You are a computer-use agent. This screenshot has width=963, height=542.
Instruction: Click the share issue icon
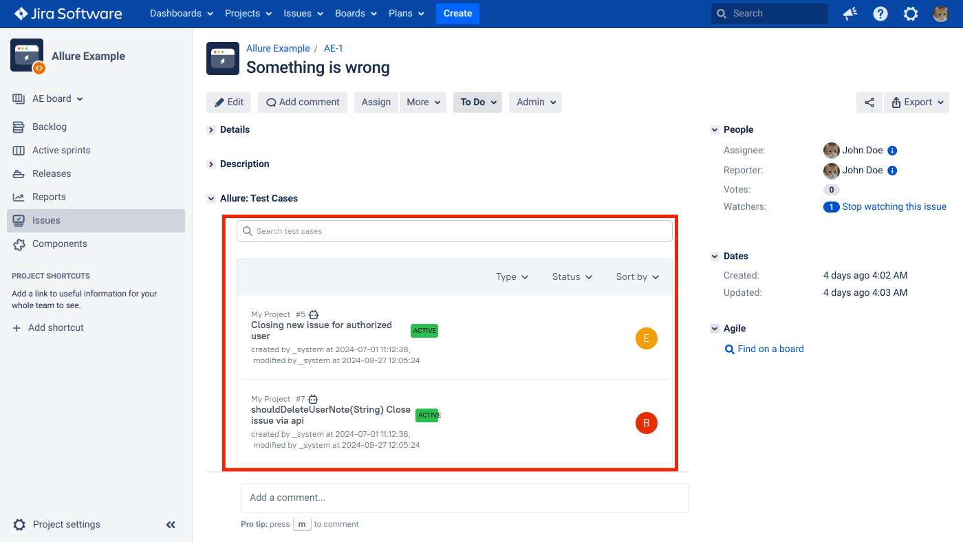coord(869,102)
